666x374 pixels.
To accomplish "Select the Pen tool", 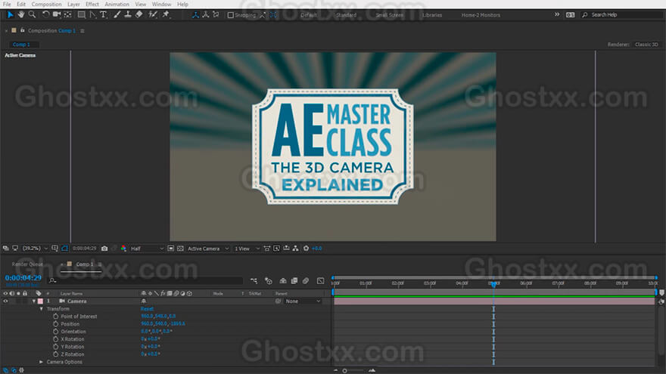I will [x=92, y=15].
